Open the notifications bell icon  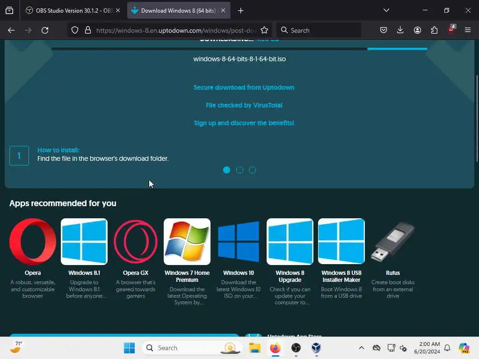click(447, 348)
